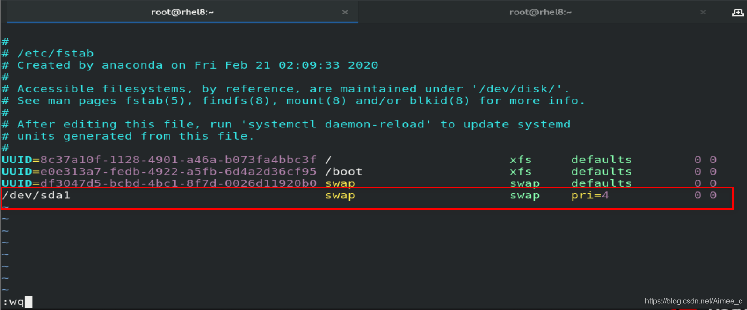Click xfs type on /boot row
The image size is (747, 310).
click(521, 171)
